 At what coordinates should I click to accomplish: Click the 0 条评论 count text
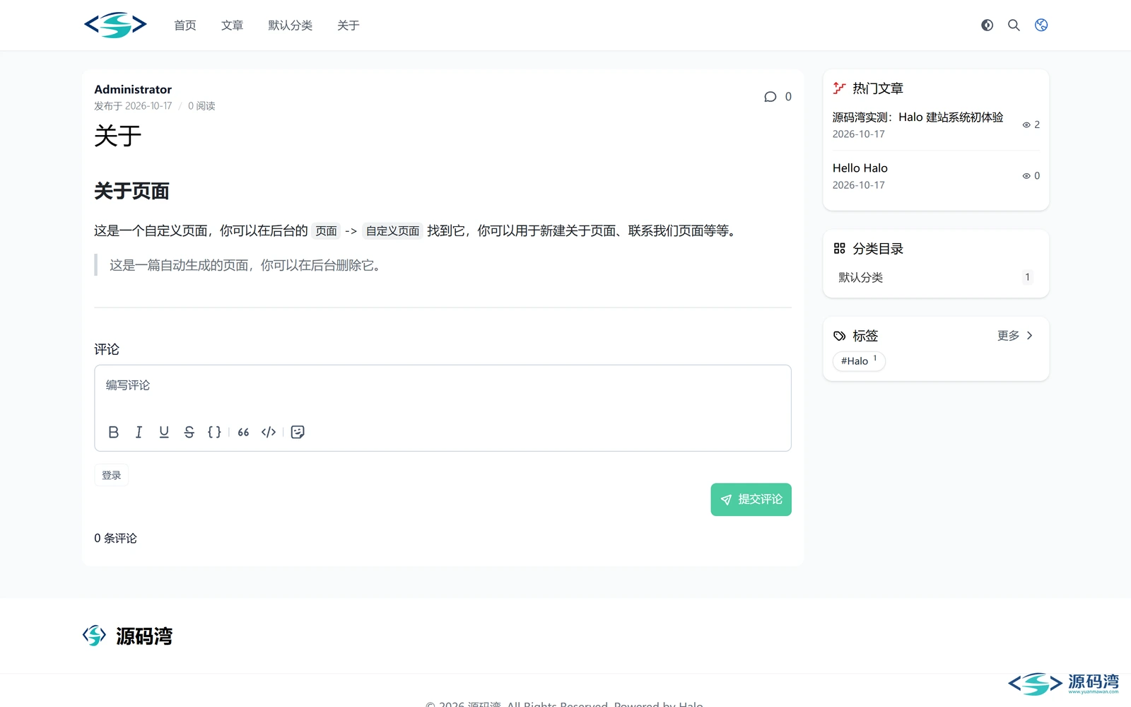[x=115, y=539]
